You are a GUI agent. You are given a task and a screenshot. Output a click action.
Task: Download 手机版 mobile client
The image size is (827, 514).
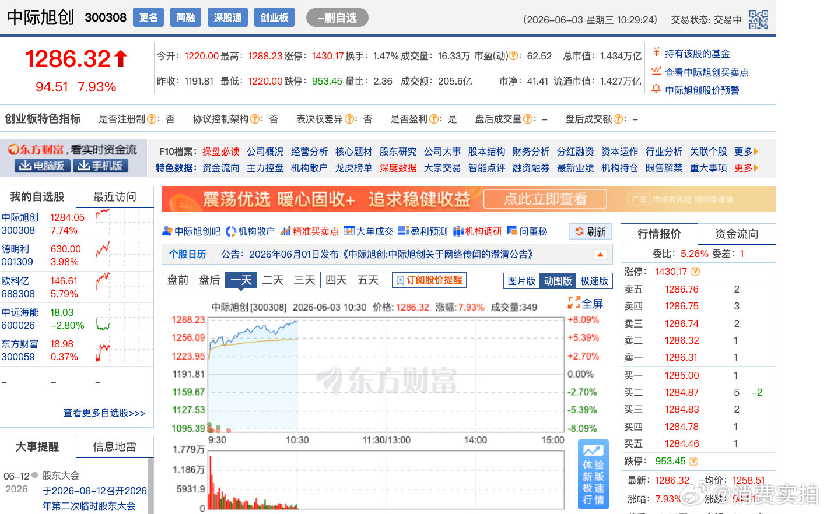100,166
